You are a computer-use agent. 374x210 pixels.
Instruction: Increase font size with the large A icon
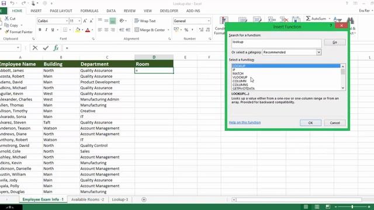[85, 21]
